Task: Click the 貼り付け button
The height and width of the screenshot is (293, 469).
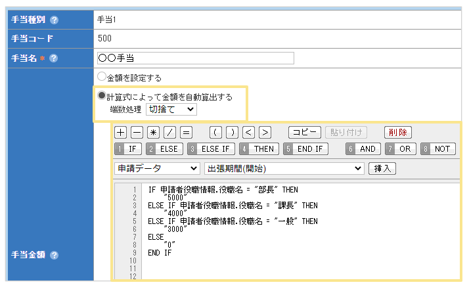Action: [x=346, y=132]
